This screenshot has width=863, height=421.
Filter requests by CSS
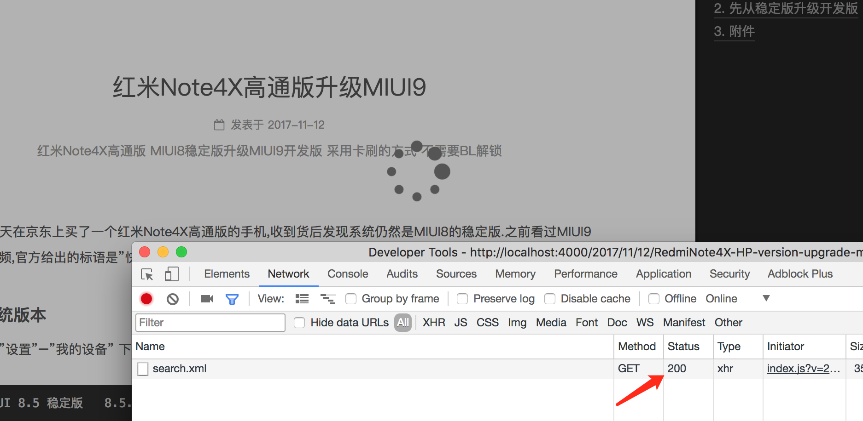coord(488,323)
